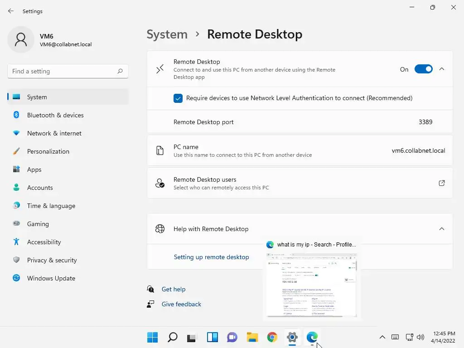Click the search magnifier in Find a setting
The image size is (464, 348).
pos(120,71)
